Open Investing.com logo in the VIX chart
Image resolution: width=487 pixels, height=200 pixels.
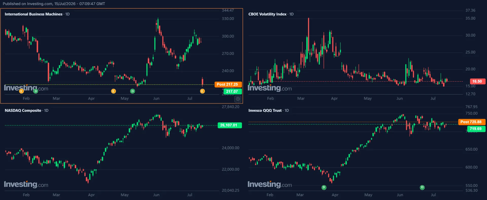pyautogui.click(x=270, y=88)
